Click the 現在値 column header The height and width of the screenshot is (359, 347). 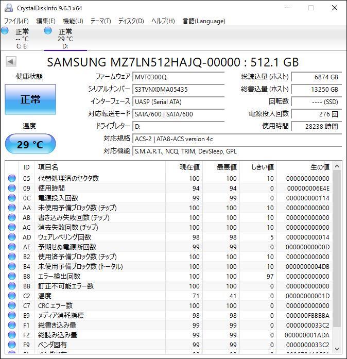point(184,167)
